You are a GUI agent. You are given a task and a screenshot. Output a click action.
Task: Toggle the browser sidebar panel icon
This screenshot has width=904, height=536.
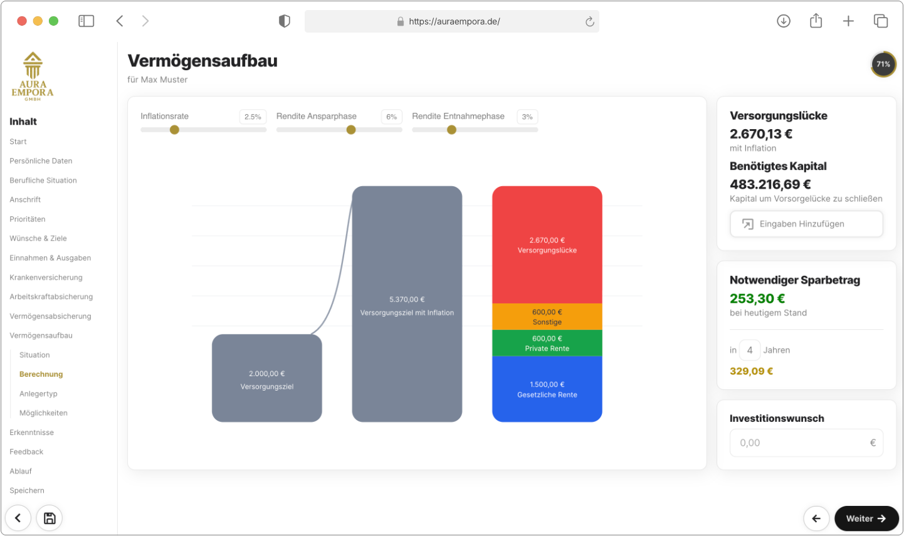(86, 21)
